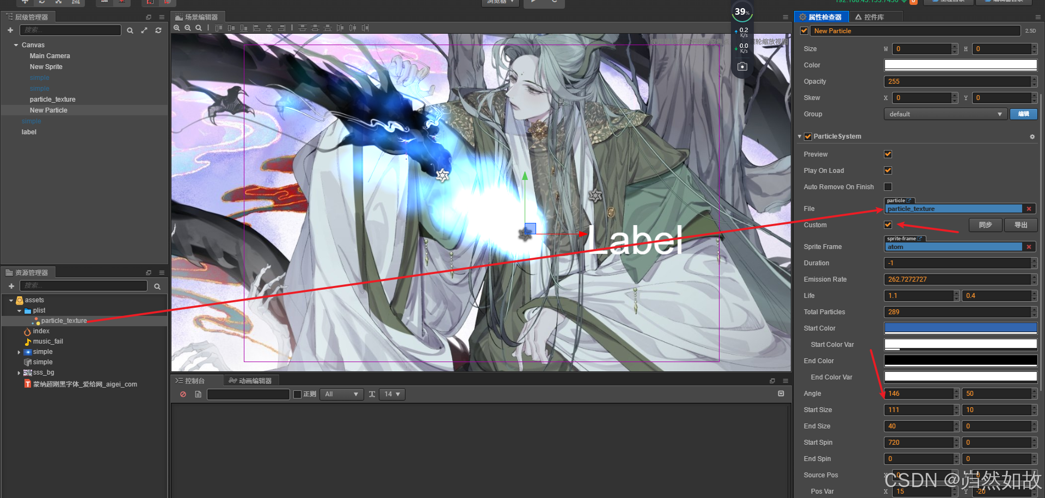Distribute selected nodes by vertical centers

pos(315,28)
